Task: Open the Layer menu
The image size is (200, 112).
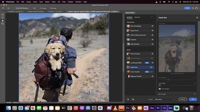Action: pos(35,2)
